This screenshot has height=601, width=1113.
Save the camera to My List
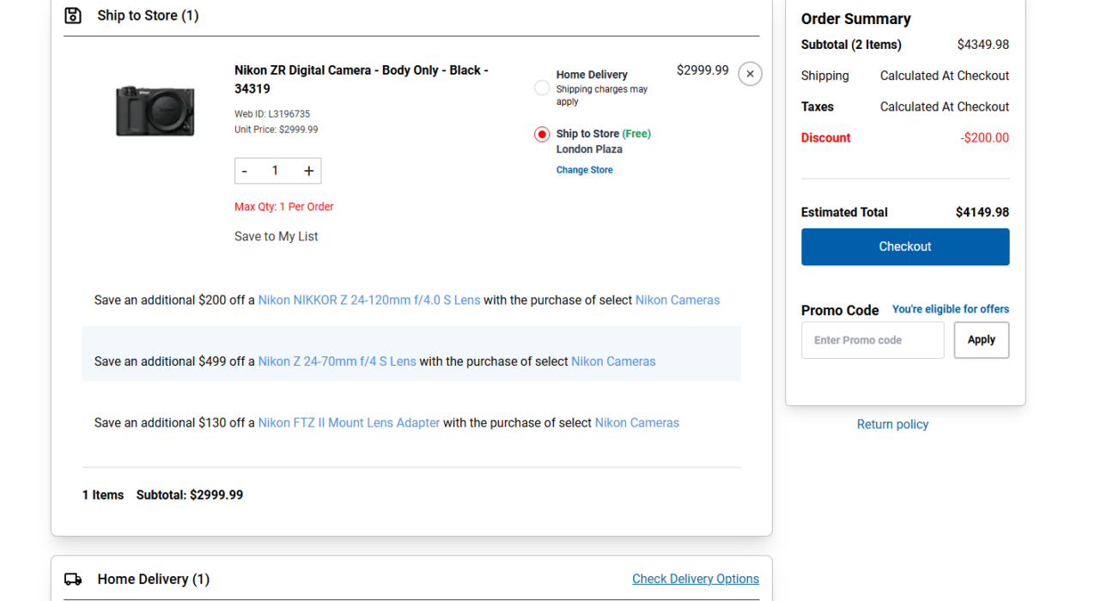click(276, 236)
